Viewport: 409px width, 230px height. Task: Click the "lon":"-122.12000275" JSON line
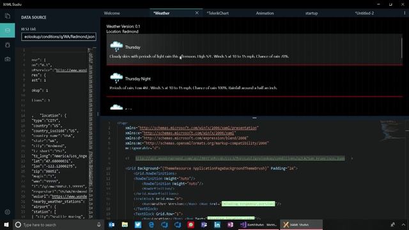tap(54, 166)
